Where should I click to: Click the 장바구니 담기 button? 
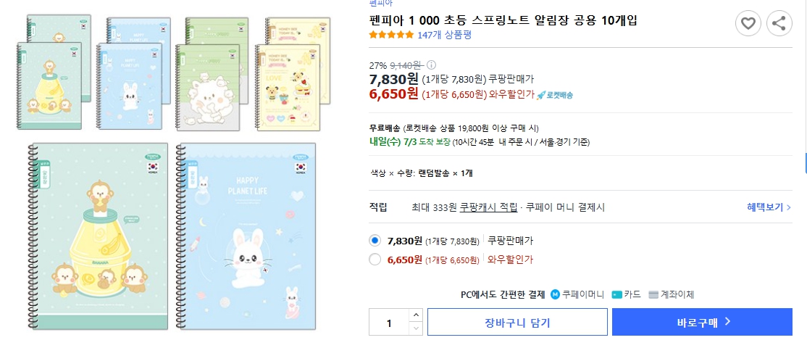pos(517,323)
